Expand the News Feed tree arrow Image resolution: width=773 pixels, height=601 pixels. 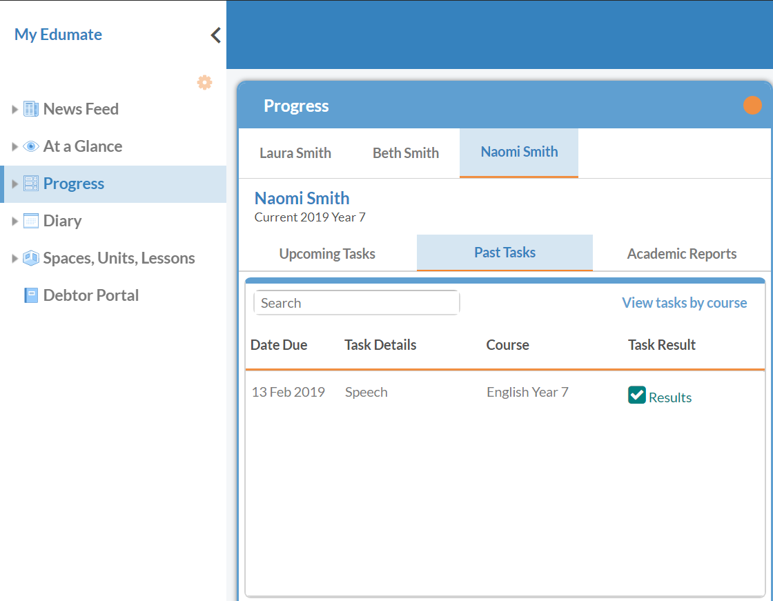15,109
